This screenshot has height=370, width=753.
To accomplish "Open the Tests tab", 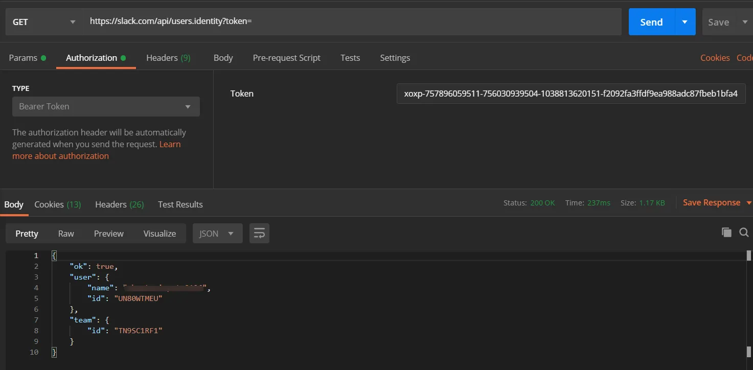I will 350,58.
